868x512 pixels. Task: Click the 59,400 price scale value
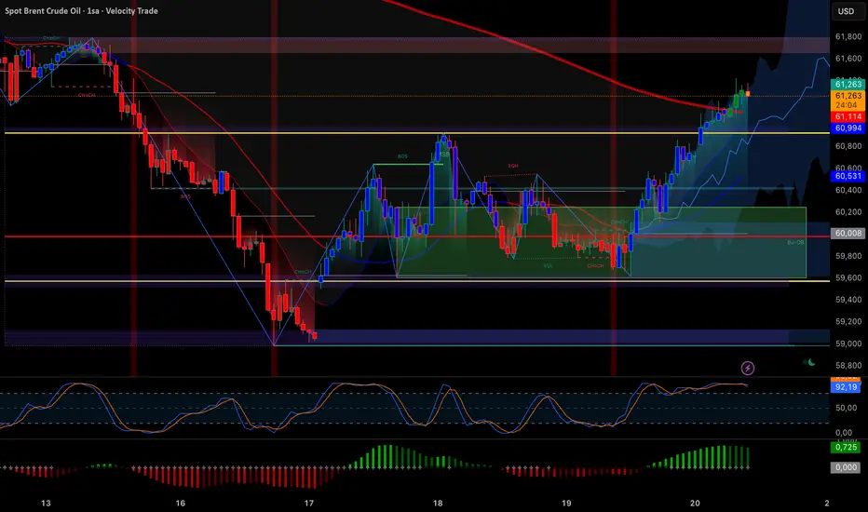tap(848, 300)
